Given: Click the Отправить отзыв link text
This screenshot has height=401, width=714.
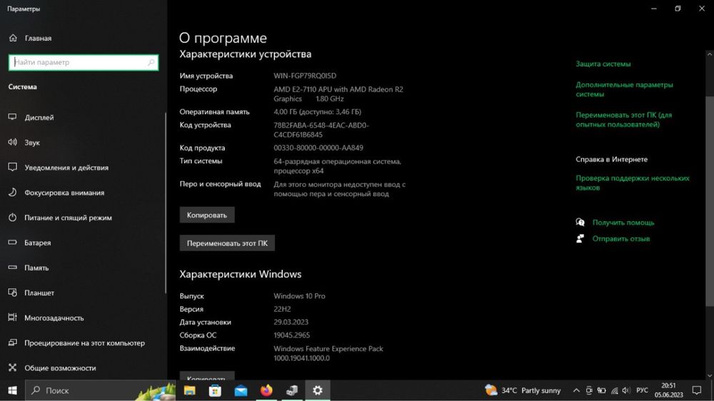Looking at the screenshot, I should click(x=620, y=238).
